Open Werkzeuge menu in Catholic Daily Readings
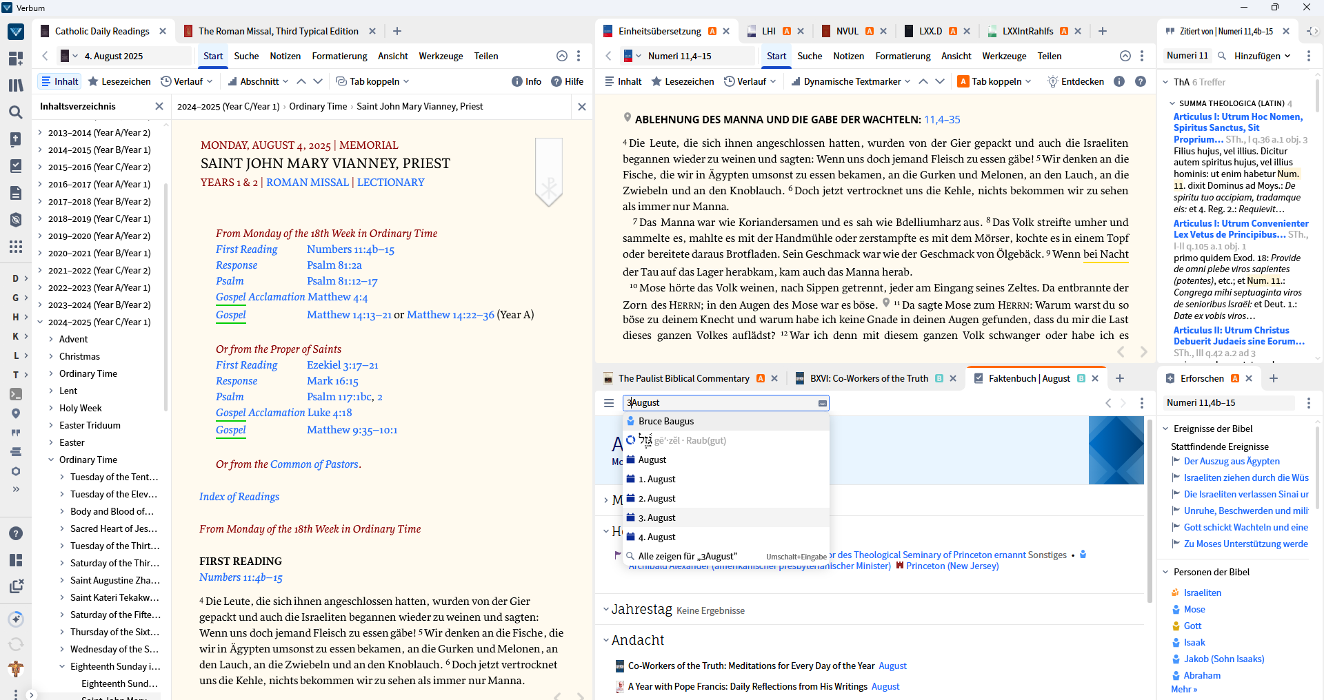This screenshot has height=700, width=1324. click(441, 56)
